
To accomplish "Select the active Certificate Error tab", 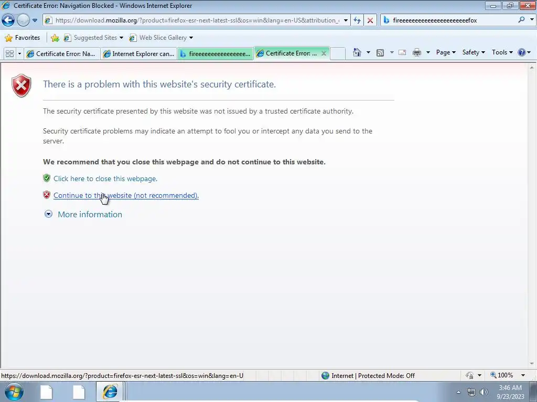I will click(x=288, y=53).
